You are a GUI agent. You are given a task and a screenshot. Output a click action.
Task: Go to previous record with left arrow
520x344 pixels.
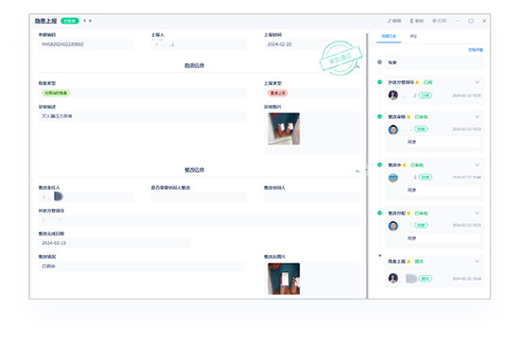(84, 21)
